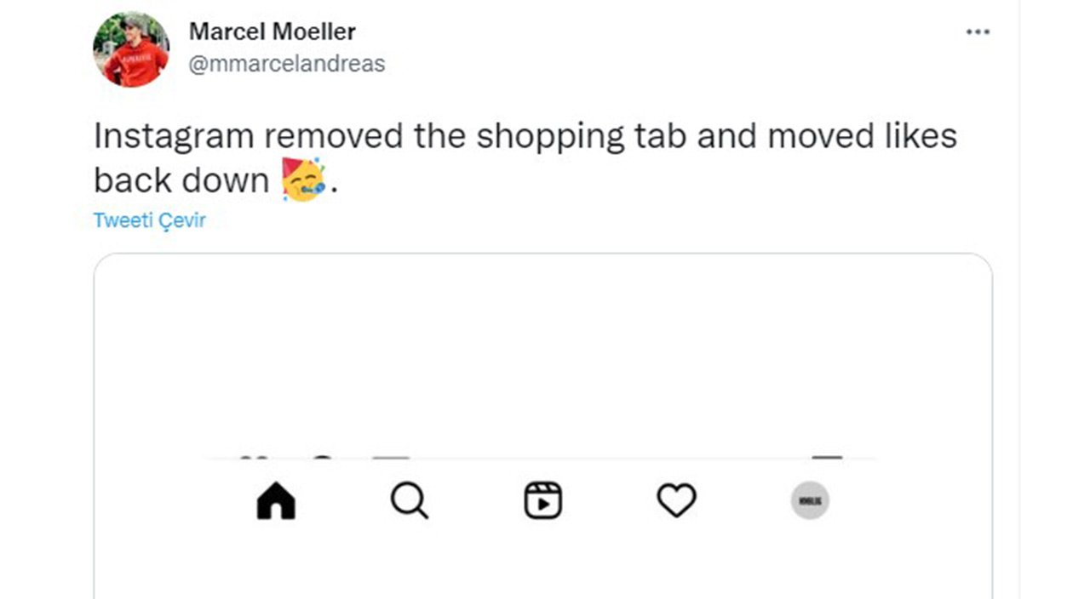Tap the Instagram Home icon
The height and width of the screenshot is (599, 1090).
click(276, 501)
